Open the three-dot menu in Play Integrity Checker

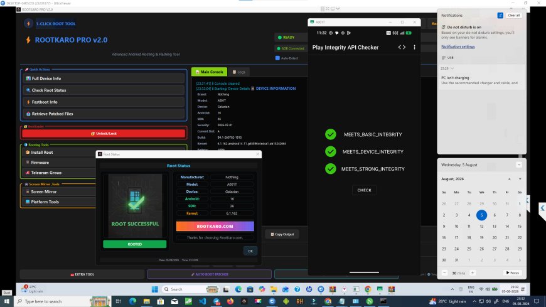[414, 47]
